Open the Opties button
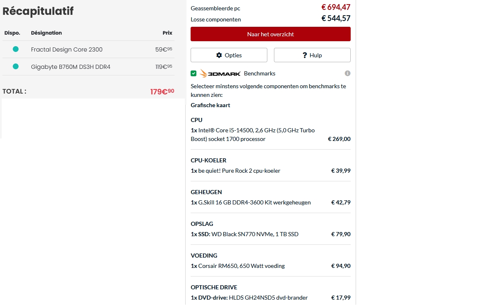The image size is (479, 305). point(229,55)
